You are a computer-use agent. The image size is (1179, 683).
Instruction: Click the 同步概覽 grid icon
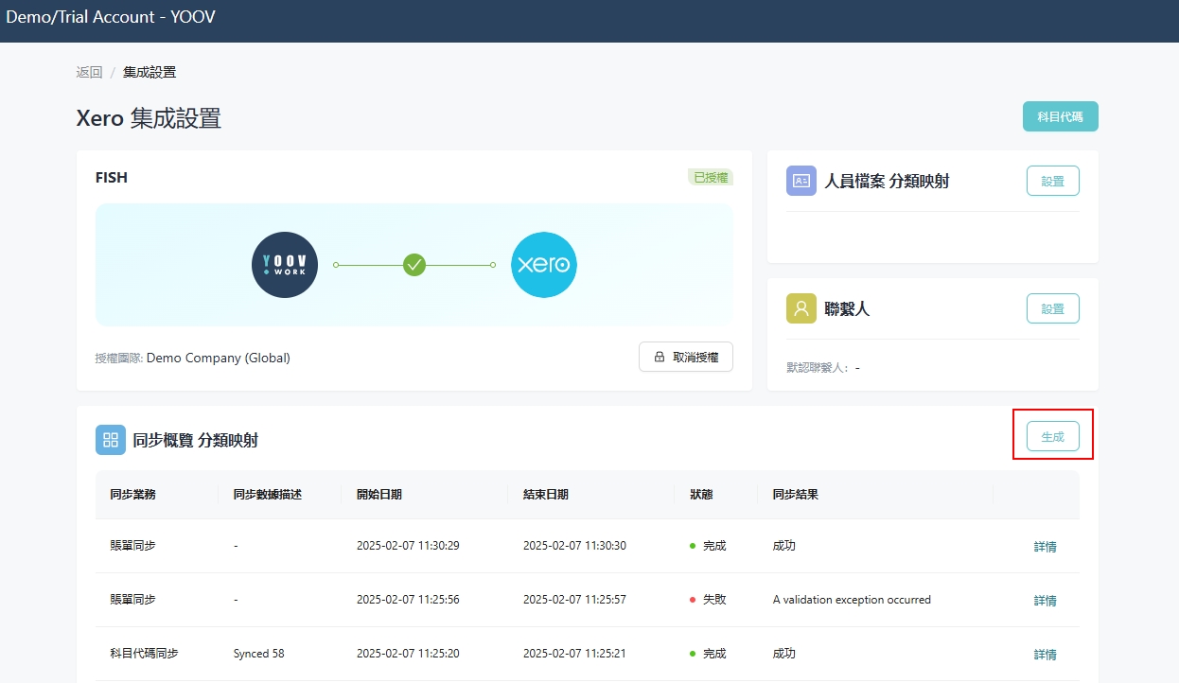point(111,440)
